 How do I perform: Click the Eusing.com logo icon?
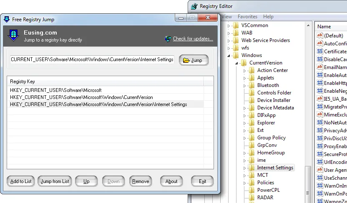[14, 36]
